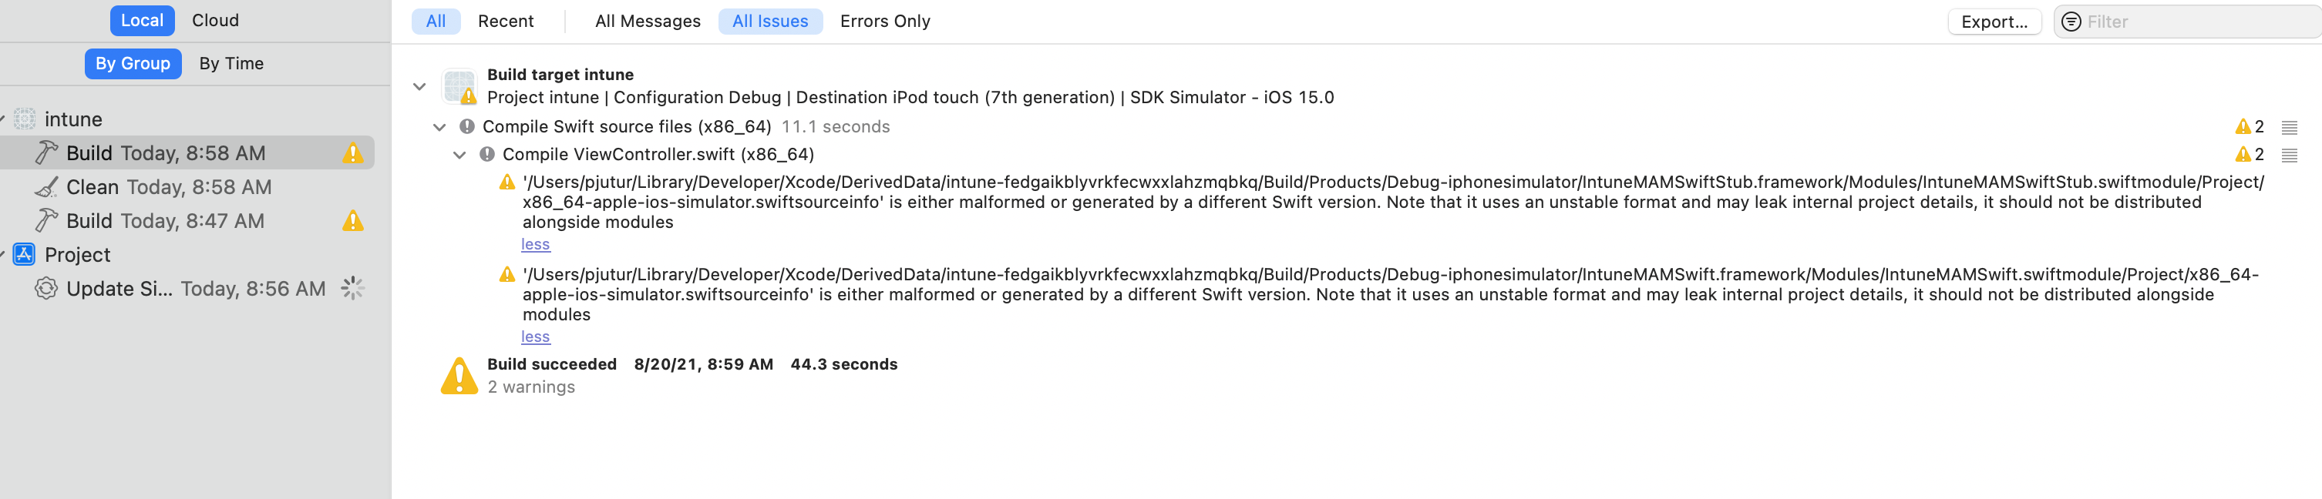The image size is (2322, 499).
Task: Click the filter magnifying icon in the Filter field
Action: pyautogui.click(x=2074, y=21)
